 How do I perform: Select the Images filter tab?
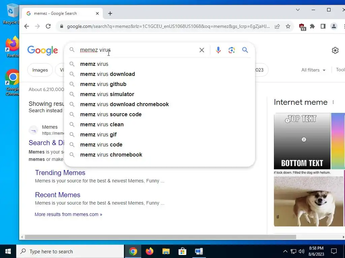[x=40, y=70]
